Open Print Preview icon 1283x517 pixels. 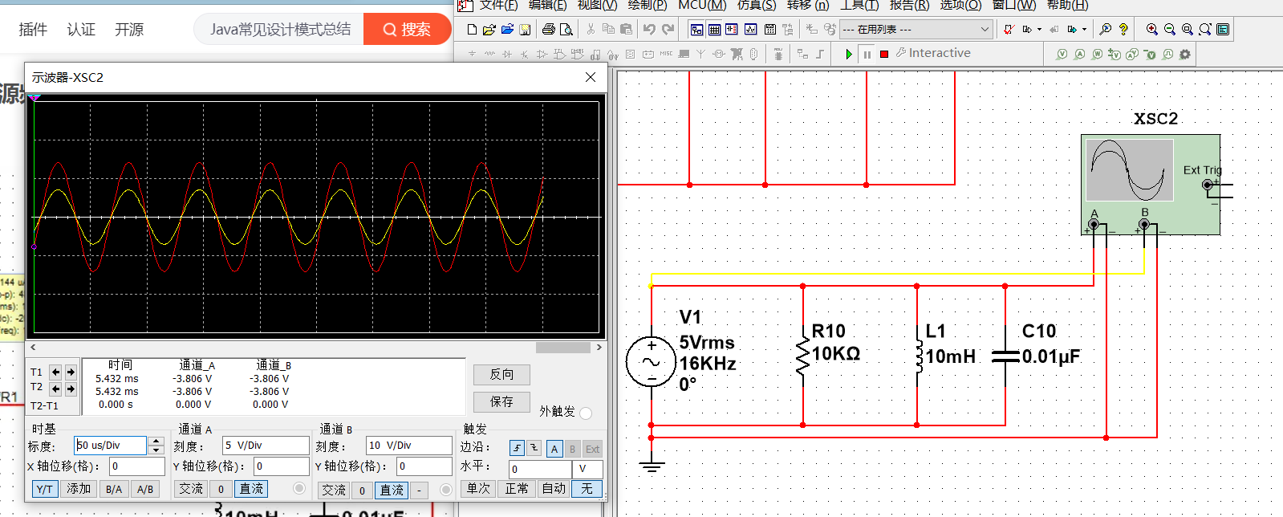tap(566, 30)
